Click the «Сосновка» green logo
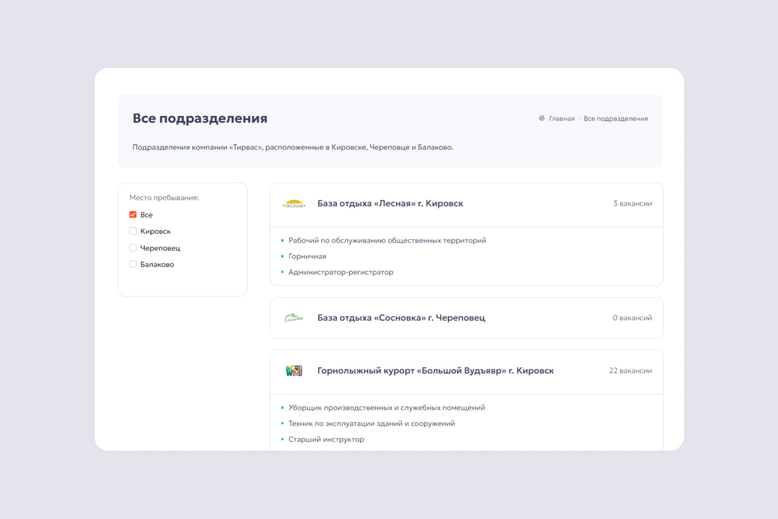Screen dimensions: 778x519 (294, 318)
